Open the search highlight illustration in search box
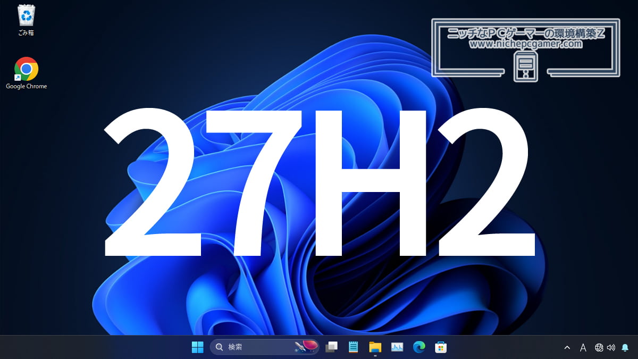 306,347
